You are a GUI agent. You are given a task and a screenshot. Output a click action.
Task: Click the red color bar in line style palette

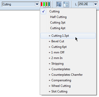(x=42, y=4)
